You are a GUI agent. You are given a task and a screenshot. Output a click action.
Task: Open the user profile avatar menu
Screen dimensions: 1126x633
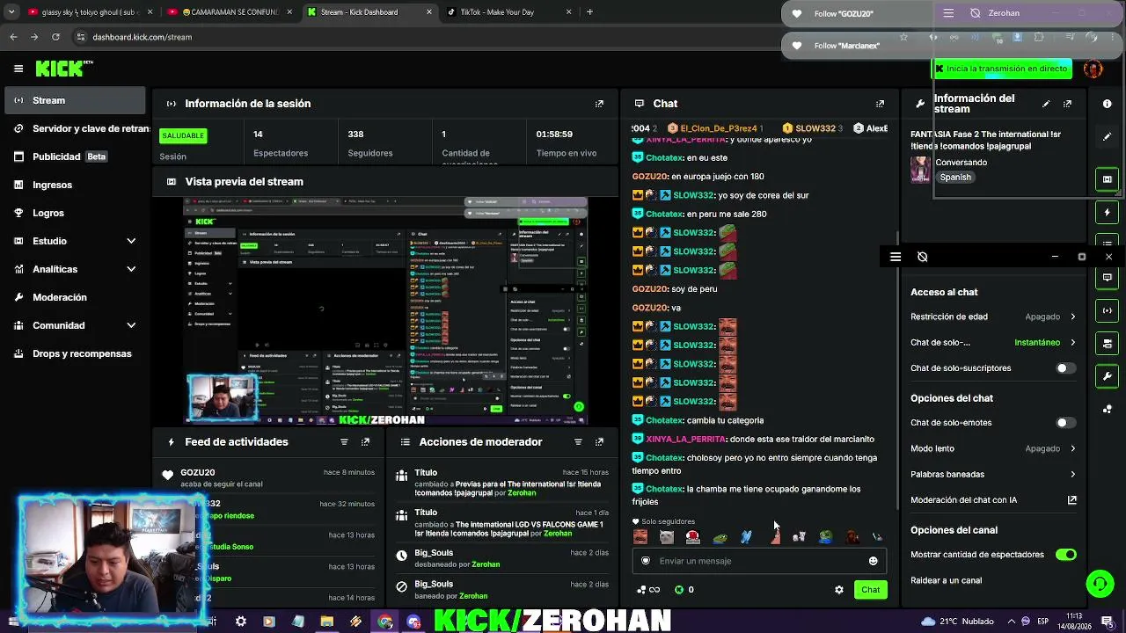point(1093,69)
